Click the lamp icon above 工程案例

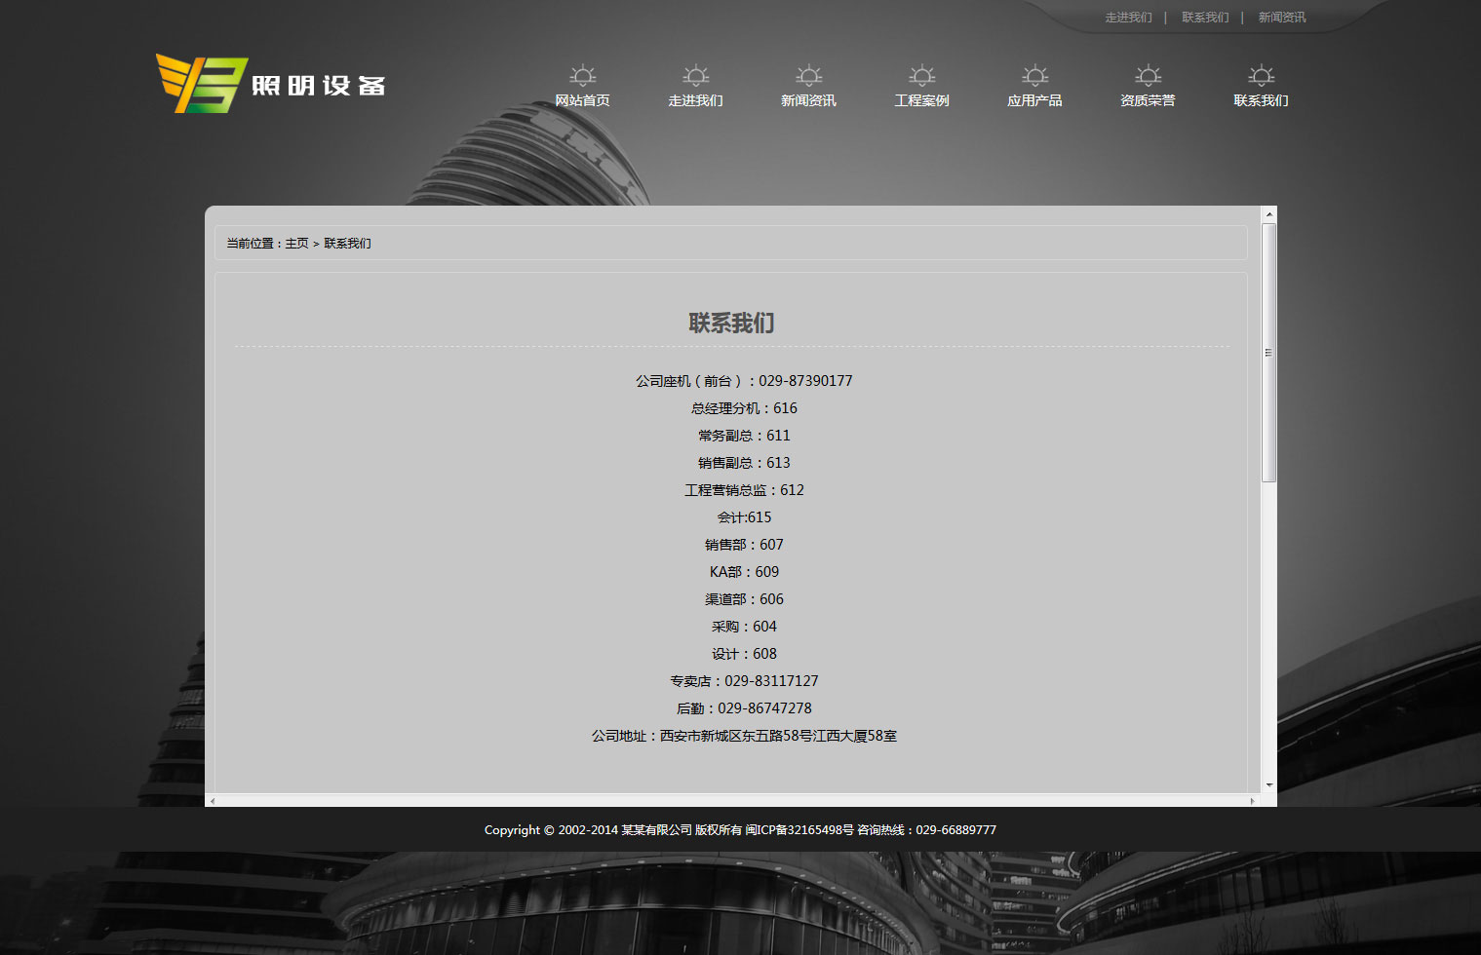pos(921,76)
